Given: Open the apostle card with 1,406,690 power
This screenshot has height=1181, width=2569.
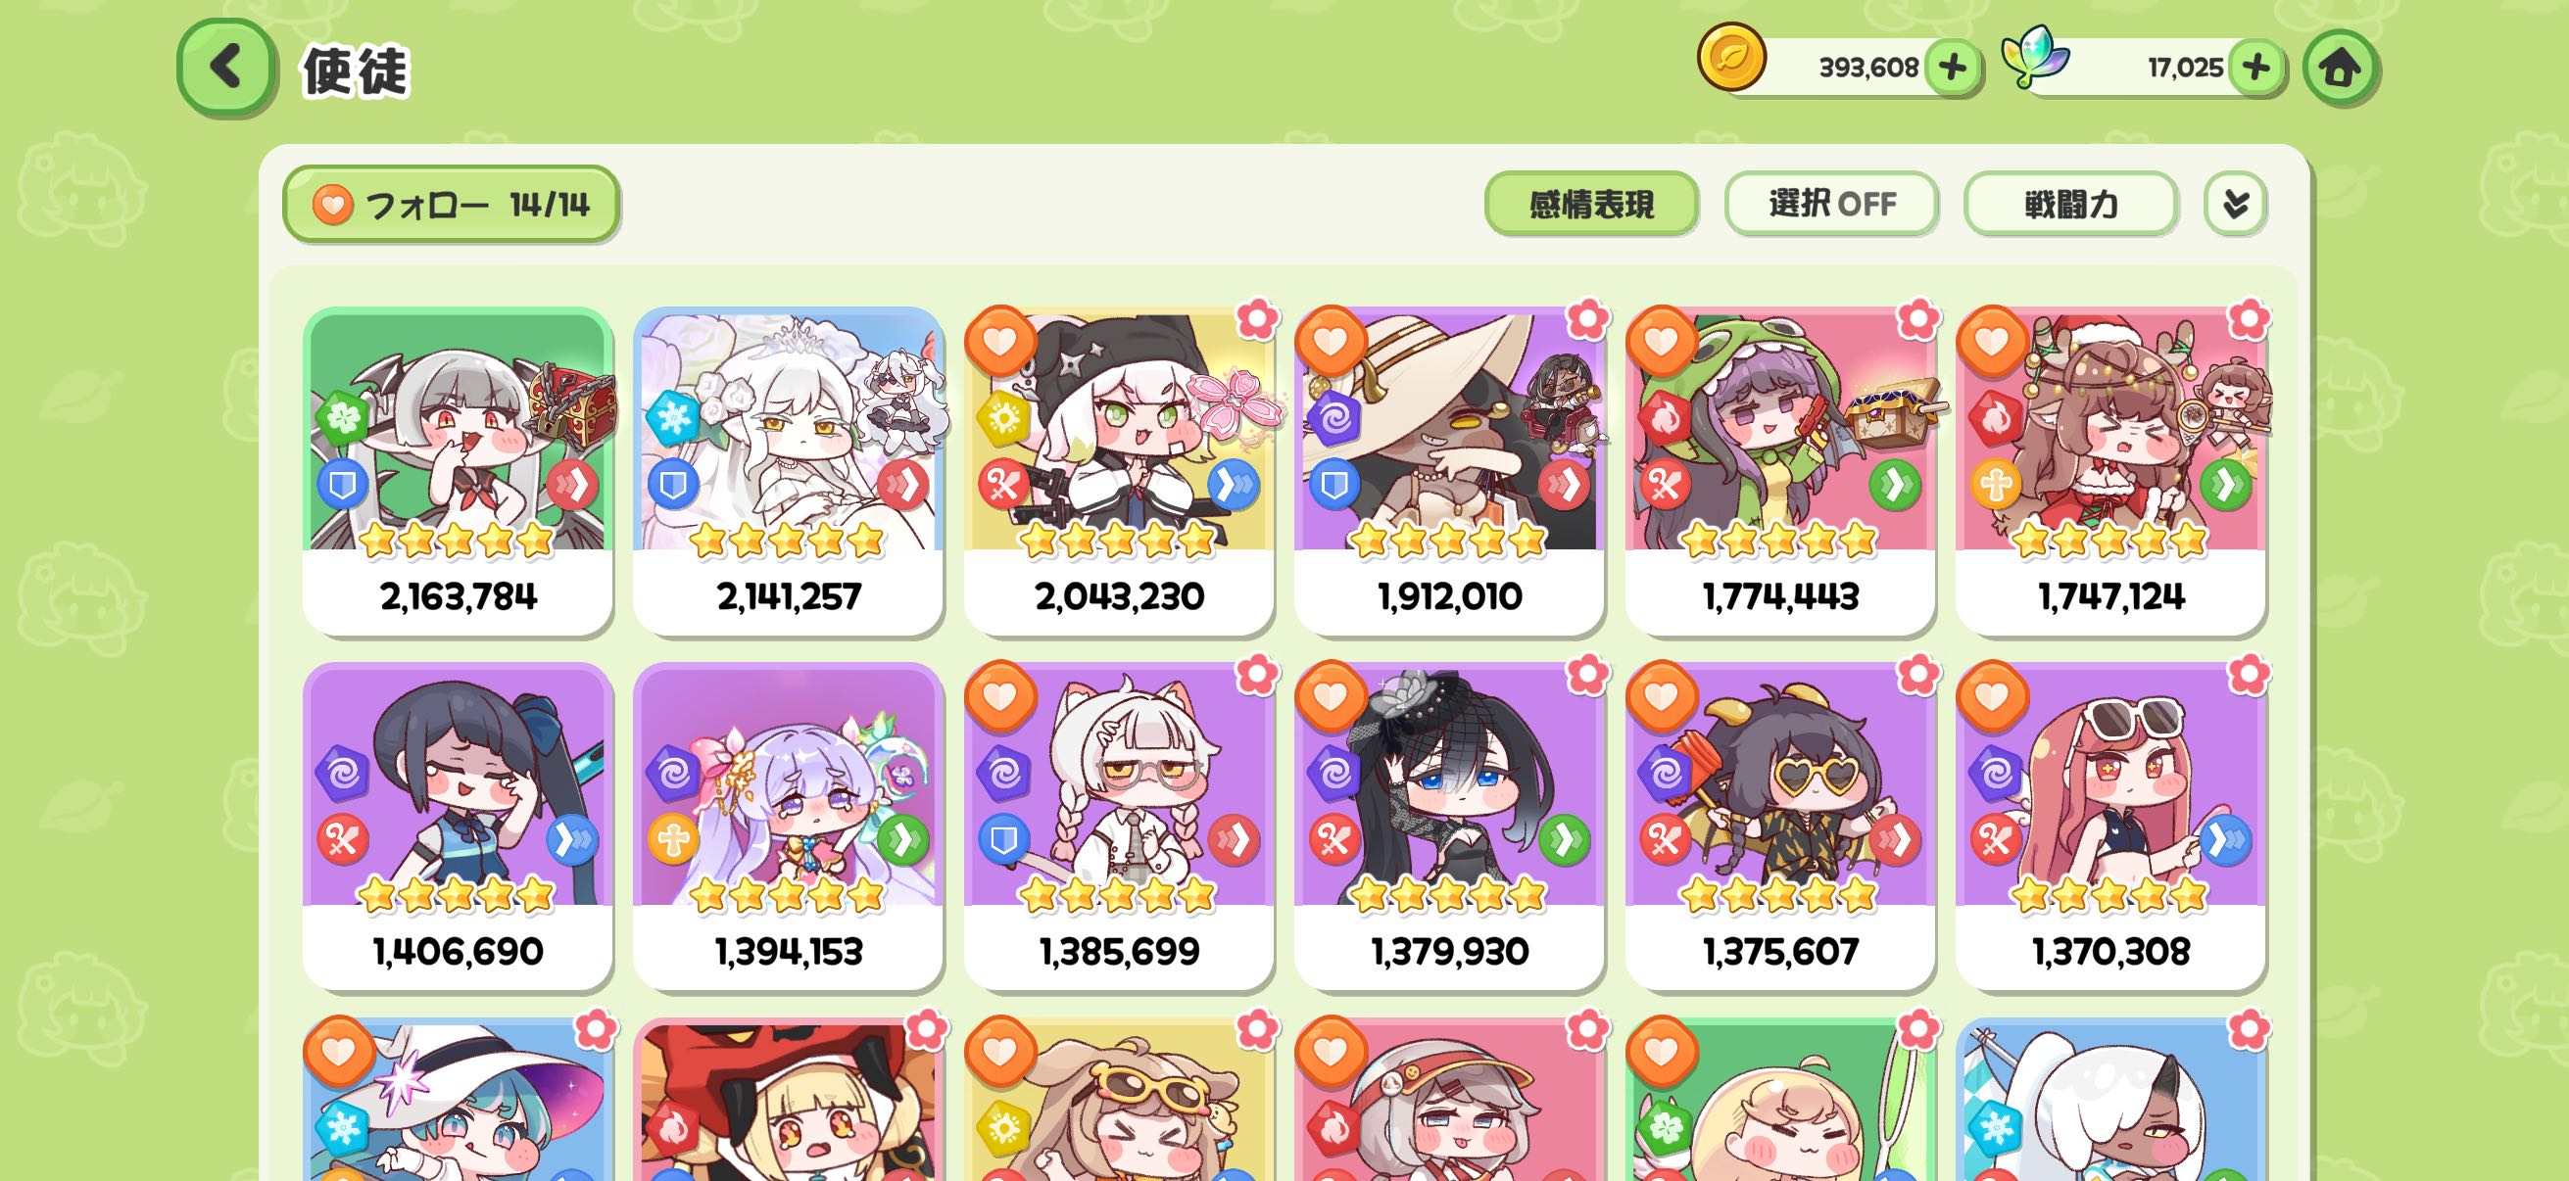Looking at the screenshot, I should coord(458,826).
